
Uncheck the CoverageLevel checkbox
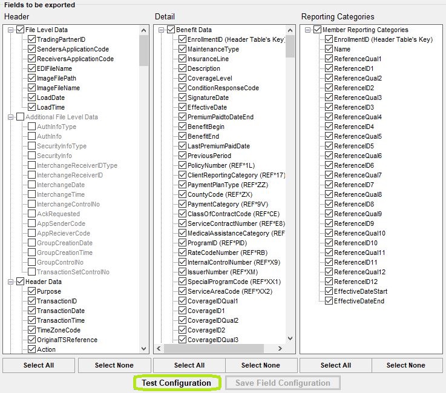coord(183,78)
